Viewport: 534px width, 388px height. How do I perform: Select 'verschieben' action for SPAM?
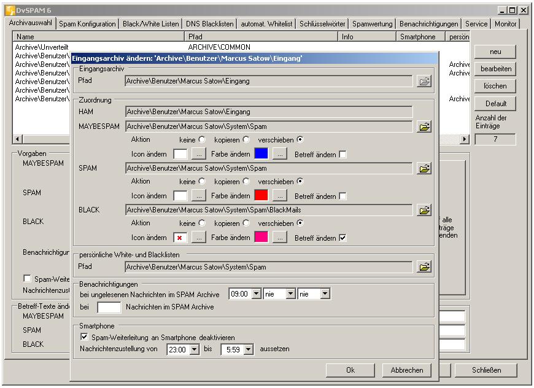[x=300, y=181]
